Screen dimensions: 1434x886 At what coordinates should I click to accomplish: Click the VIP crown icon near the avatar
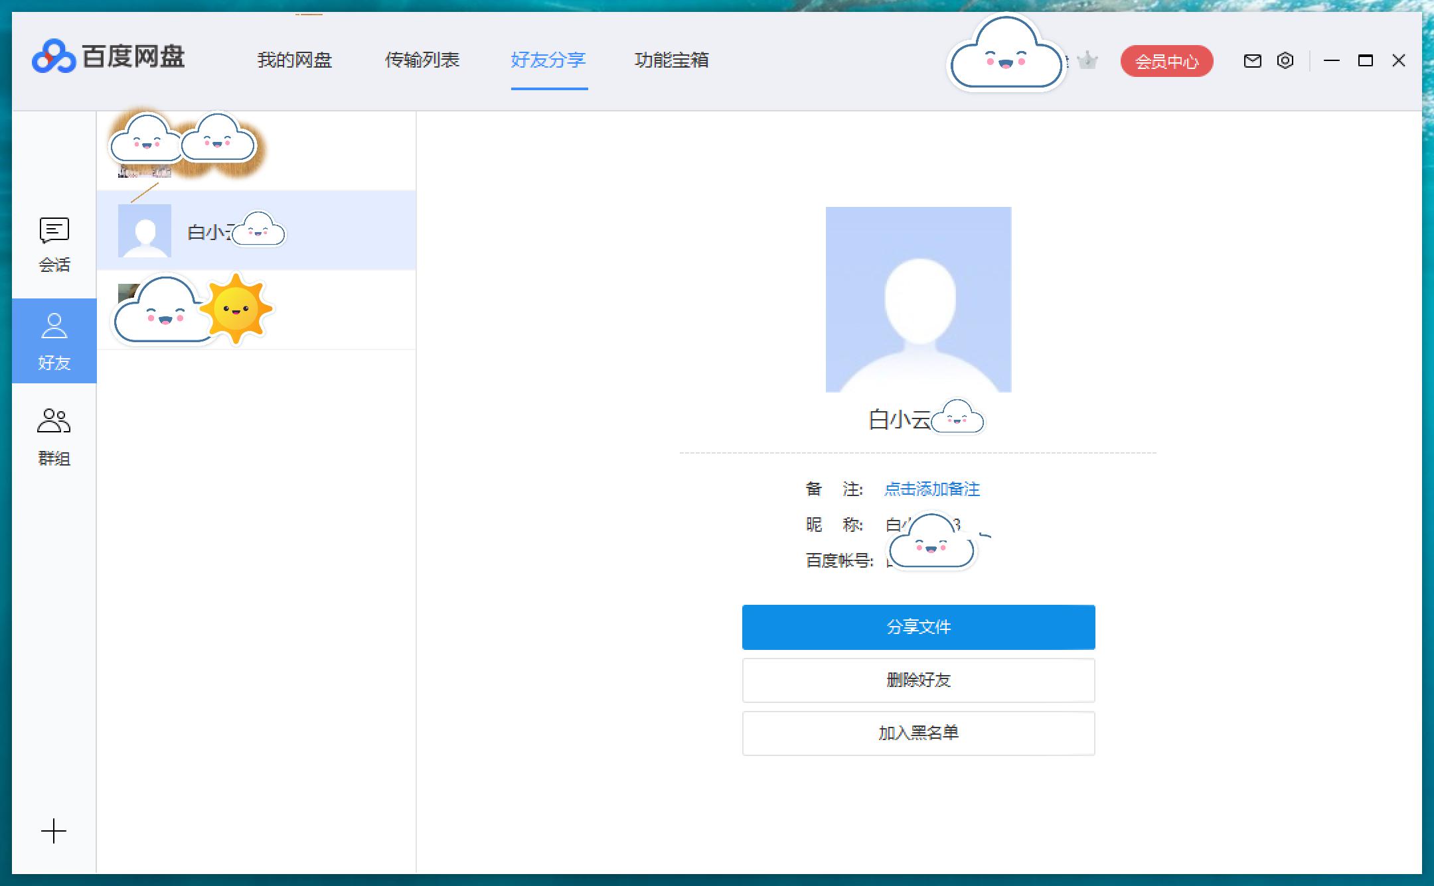[1085, 60]
